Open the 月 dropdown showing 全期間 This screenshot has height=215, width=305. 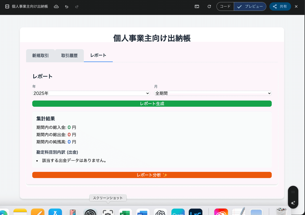[213, 93]
